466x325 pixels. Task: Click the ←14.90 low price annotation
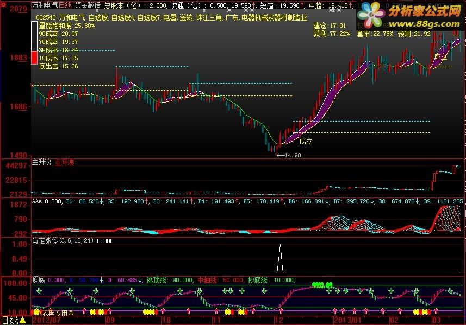click(x=289, y=155)
